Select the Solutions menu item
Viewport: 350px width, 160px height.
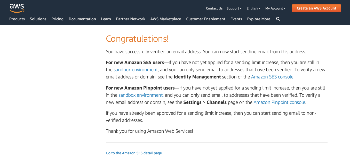[x=38, y=19]
